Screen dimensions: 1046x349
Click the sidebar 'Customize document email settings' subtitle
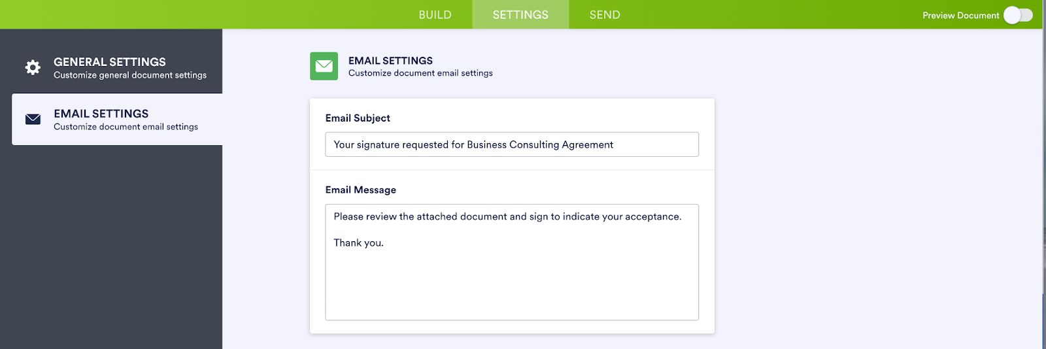pyautogui.click(x=126, y=127)
